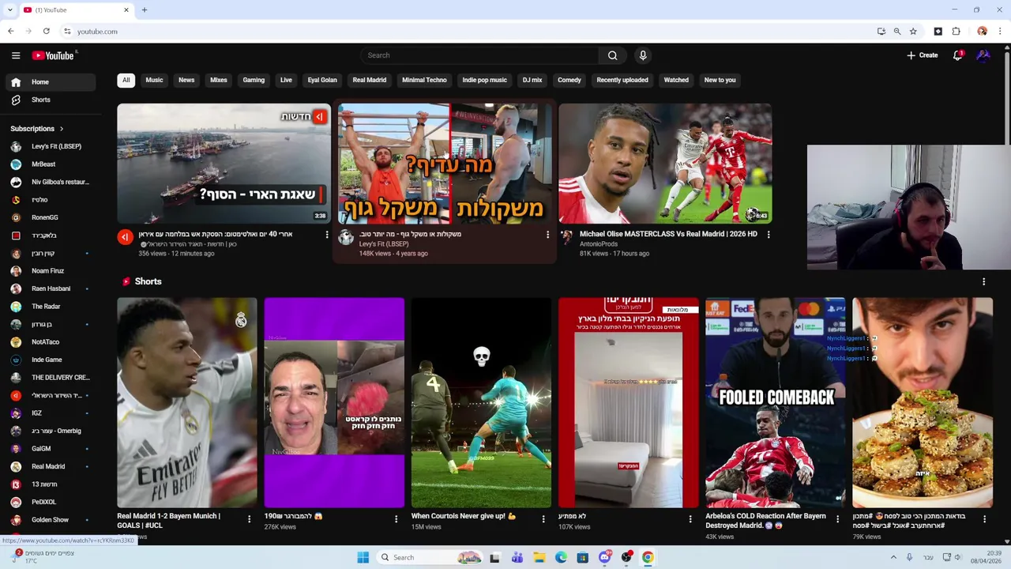Click Michael Olise MASTERCLASS video title
Image resolution: width=1011 pixels, height=569 pixels.
(668, 234)
